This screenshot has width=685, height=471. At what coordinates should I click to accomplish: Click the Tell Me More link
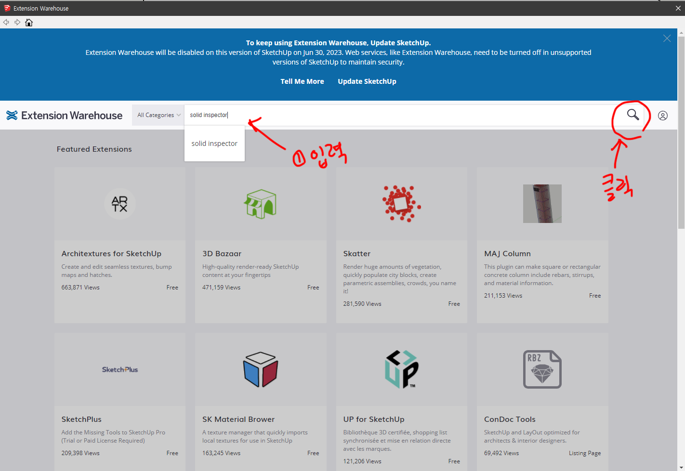point(302,81)
